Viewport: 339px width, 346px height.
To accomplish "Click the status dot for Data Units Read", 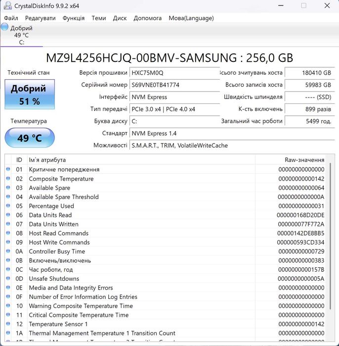I will pyautogui.click(x=8, y=215).
